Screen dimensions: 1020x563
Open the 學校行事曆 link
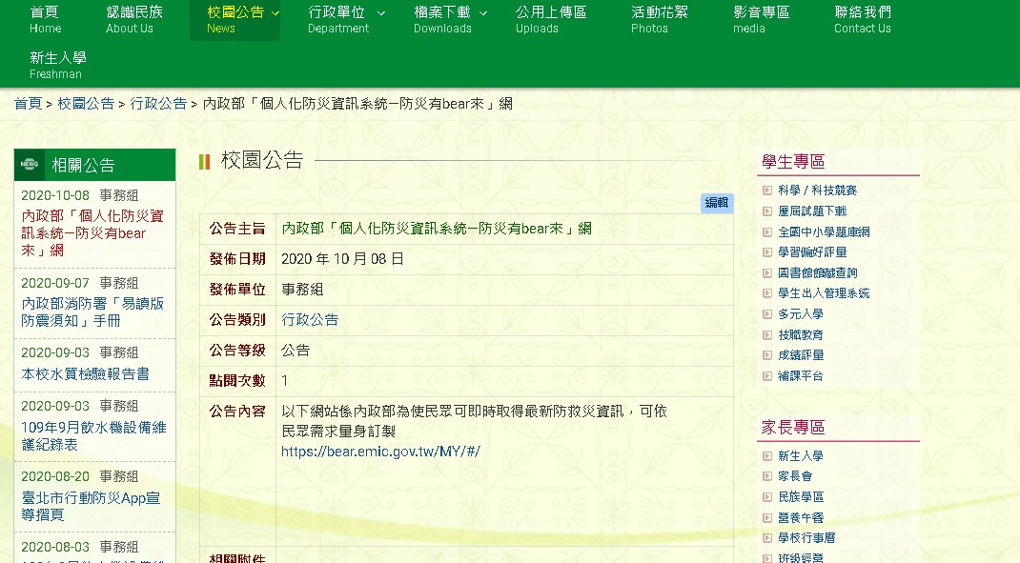(x=806, y=538)
